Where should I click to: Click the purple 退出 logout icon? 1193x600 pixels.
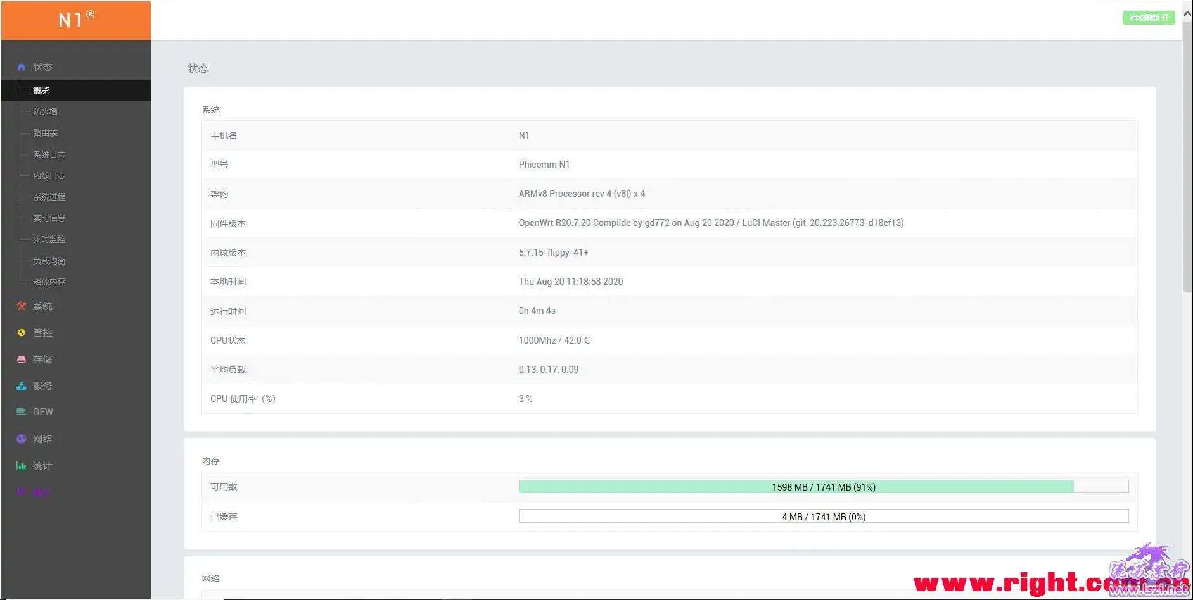coord(21,492)
